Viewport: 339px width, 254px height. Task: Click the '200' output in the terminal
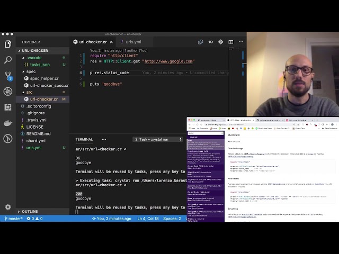click(79, 194)
